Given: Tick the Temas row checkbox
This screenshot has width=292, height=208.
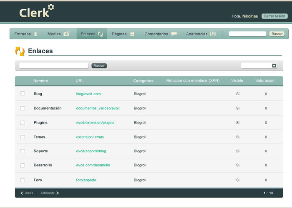Looking at the screenshot, I should click(23, 137).
